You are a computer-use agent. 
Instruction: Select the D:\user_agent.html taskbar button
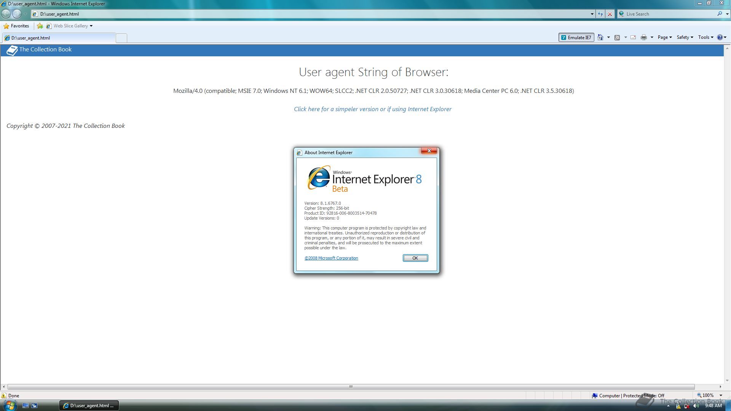coord(89,406)
